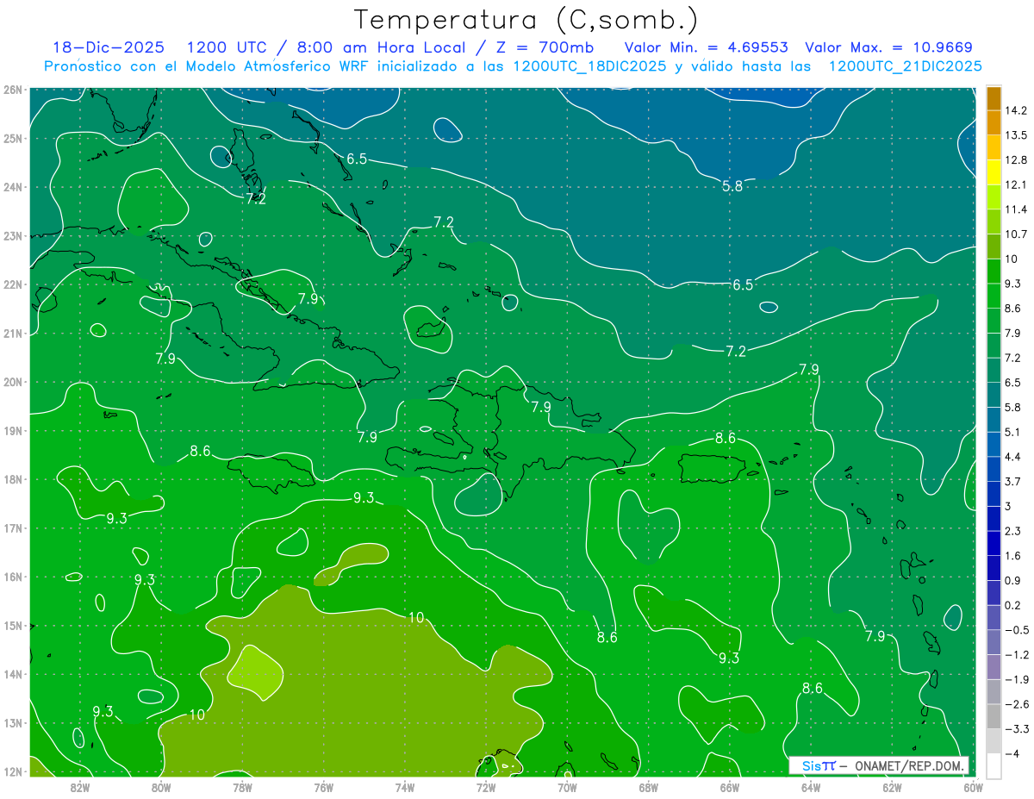Screen dimensions: 1034x799
Task: Click the 6.5 contour label near the Bahamas
Action: coord(357,159)
